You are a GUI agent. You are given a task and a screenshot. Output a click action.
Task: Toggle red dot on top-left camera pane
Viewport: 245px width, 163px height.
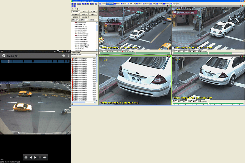pos(169,6)
